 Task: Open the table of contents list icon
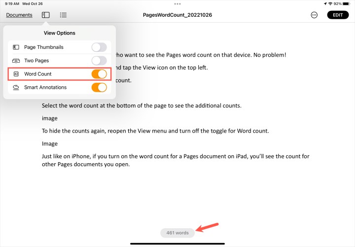(63, 15)
